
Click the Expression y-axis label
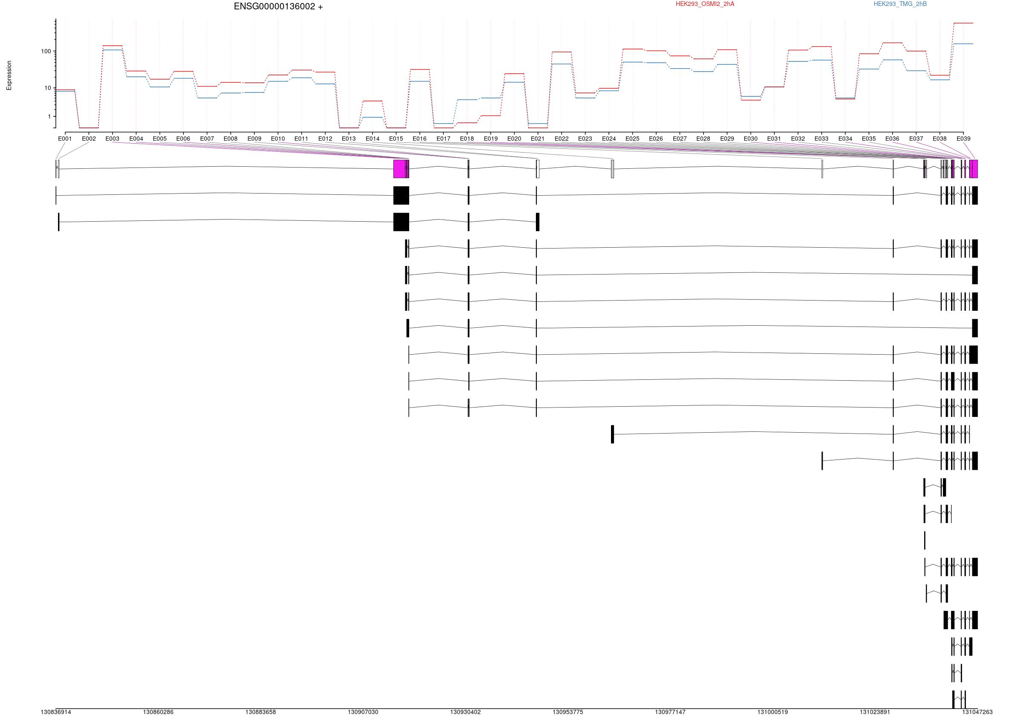9,75
